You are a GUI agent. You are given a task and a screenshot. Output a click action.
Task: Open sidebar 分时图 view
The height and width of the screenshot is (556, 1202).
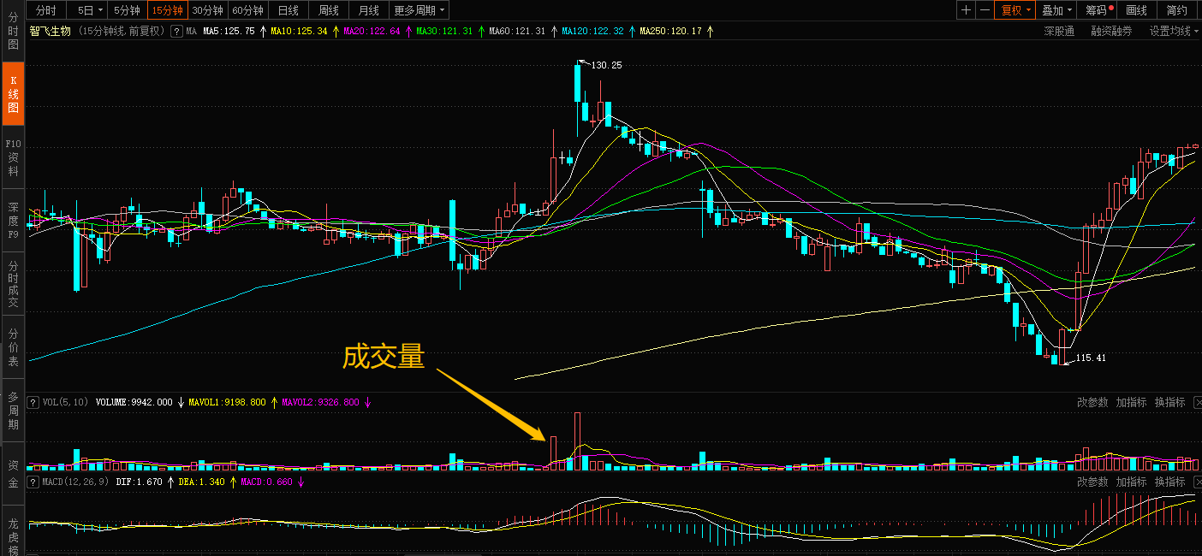[13, 31]
